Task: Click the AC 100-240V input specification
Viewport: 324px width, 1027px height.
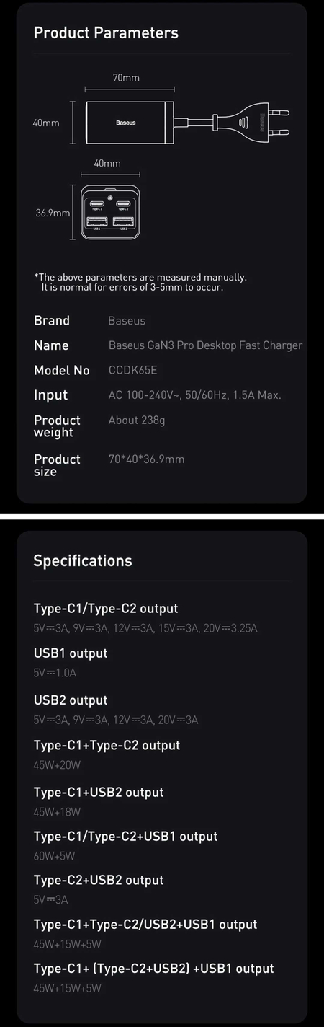Action: pyautogui.click(x=194, y=395)
